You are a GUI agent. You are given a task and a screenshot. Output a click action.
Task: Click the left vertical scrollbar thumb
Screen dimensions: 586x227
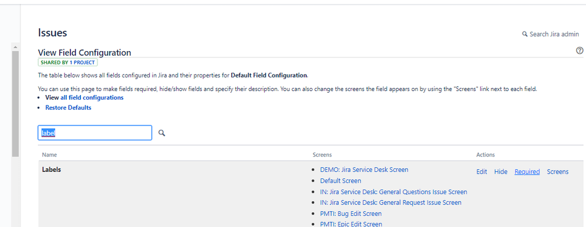click(15, 103)
